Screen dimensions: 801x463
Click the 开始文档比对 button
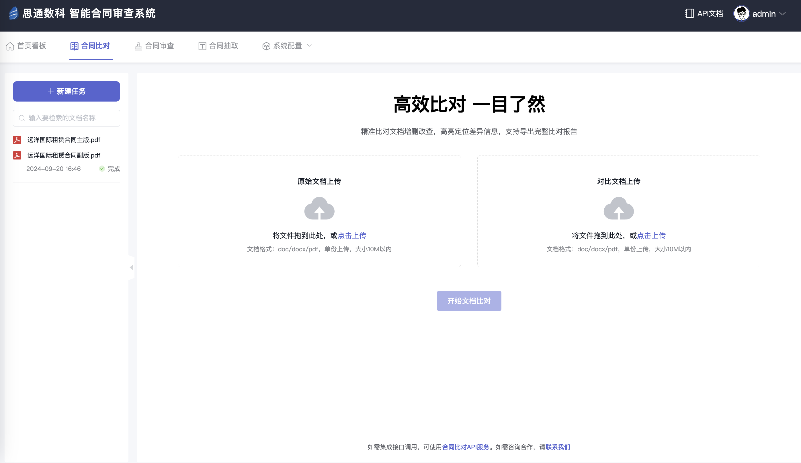click(x=469, y=301)
